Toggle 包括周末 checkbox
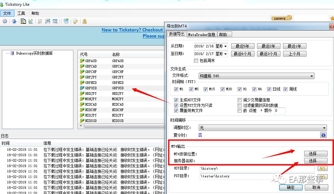 pyautogui.click(x=196, y=61)
